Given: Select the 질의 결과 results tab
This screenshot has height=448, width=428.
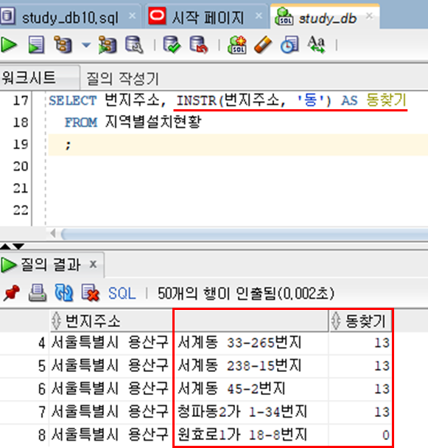Looking at the screenshot, I should 51,264.
